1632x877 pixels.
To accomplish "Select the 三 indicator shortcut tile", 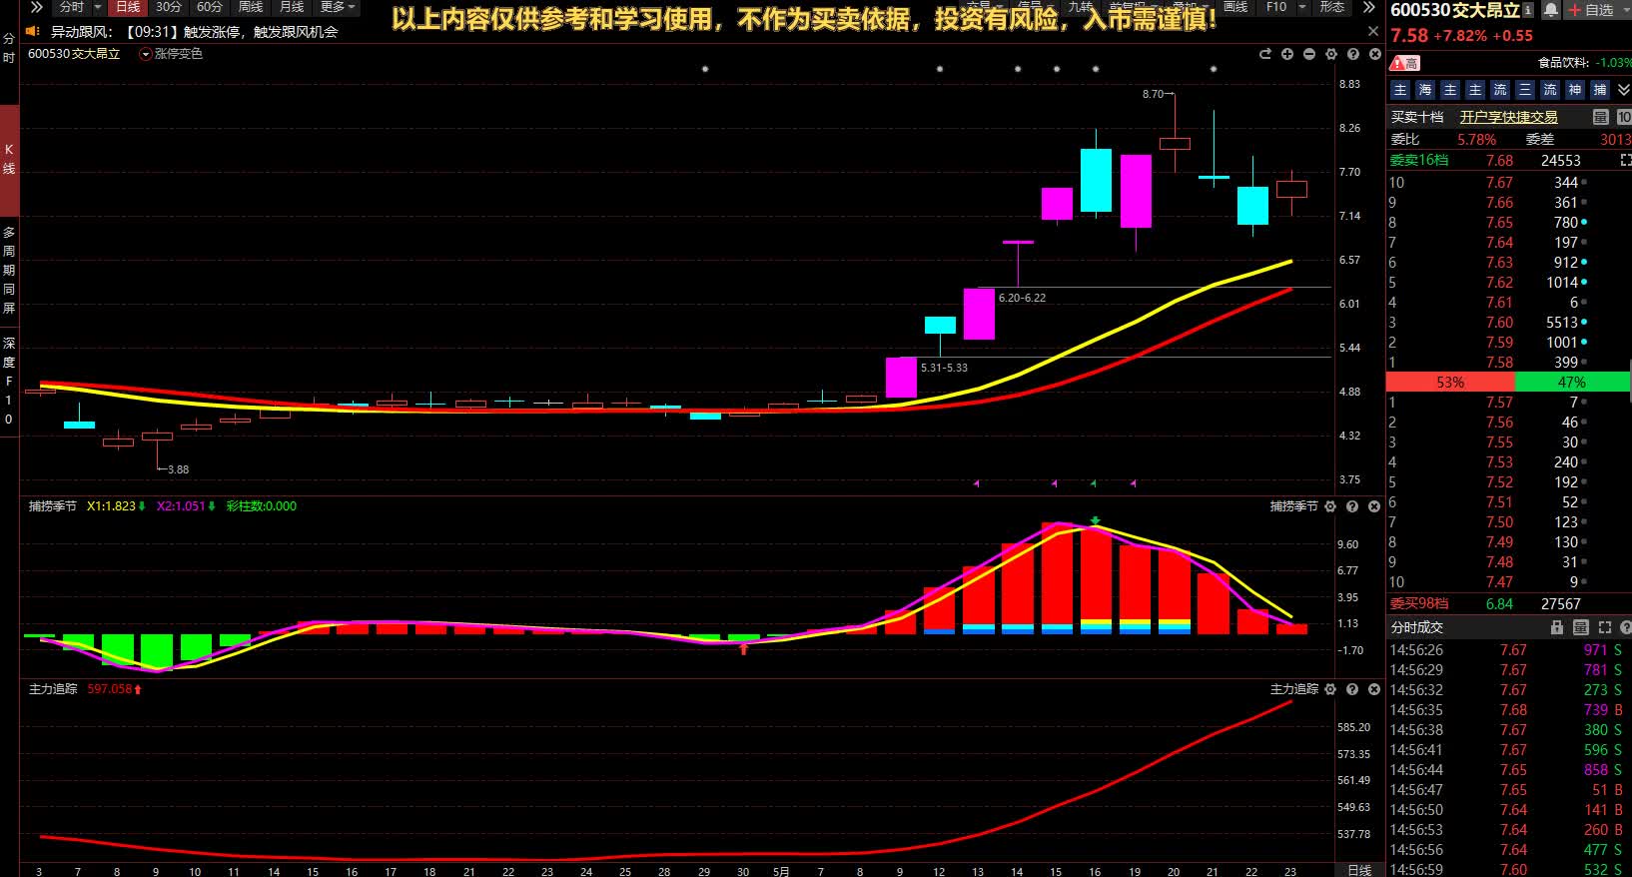I will [1525, 90].
